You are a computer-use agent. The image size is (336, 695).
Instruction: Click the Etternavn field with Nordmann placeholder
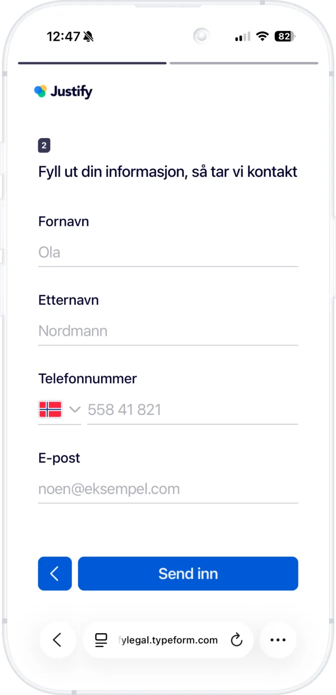[168, 331]
